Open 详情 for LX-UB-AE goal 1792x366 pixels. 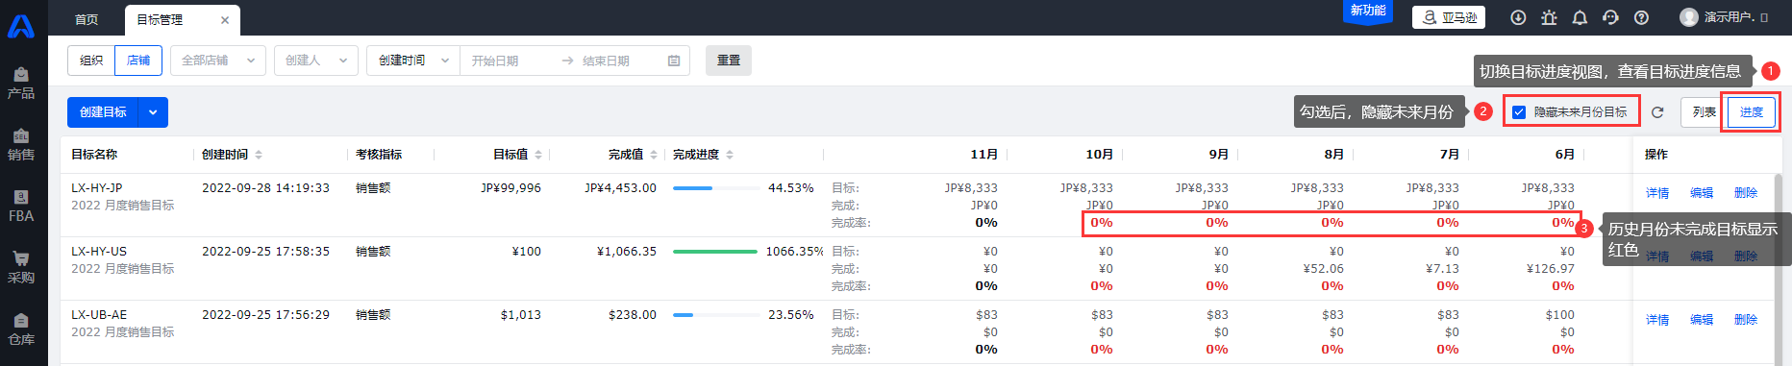coord(1657,320)
